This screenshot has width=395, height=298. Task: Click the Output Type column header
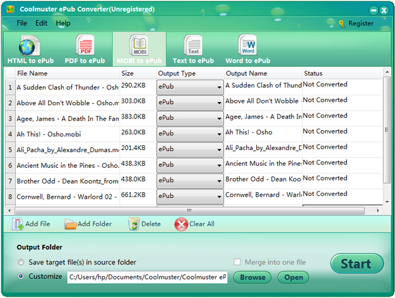pos(190,73)
